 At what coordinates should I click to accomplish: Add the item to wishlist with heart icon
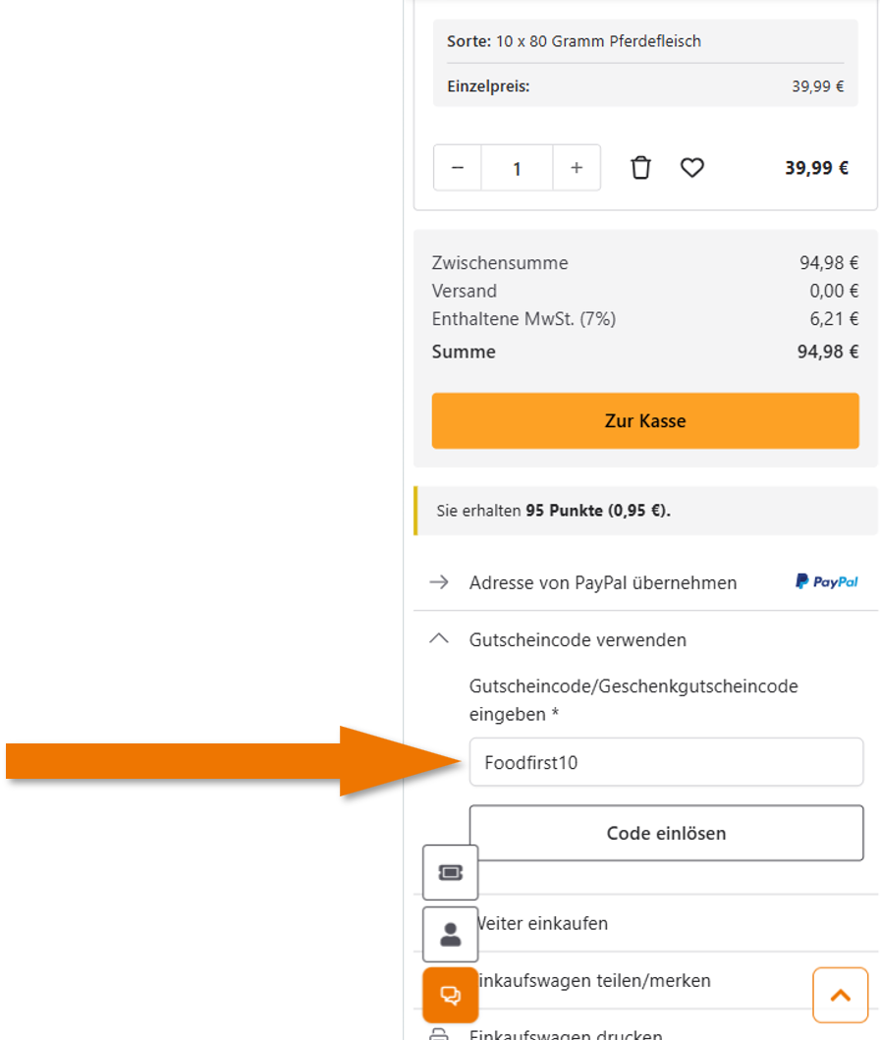(692, 168)
